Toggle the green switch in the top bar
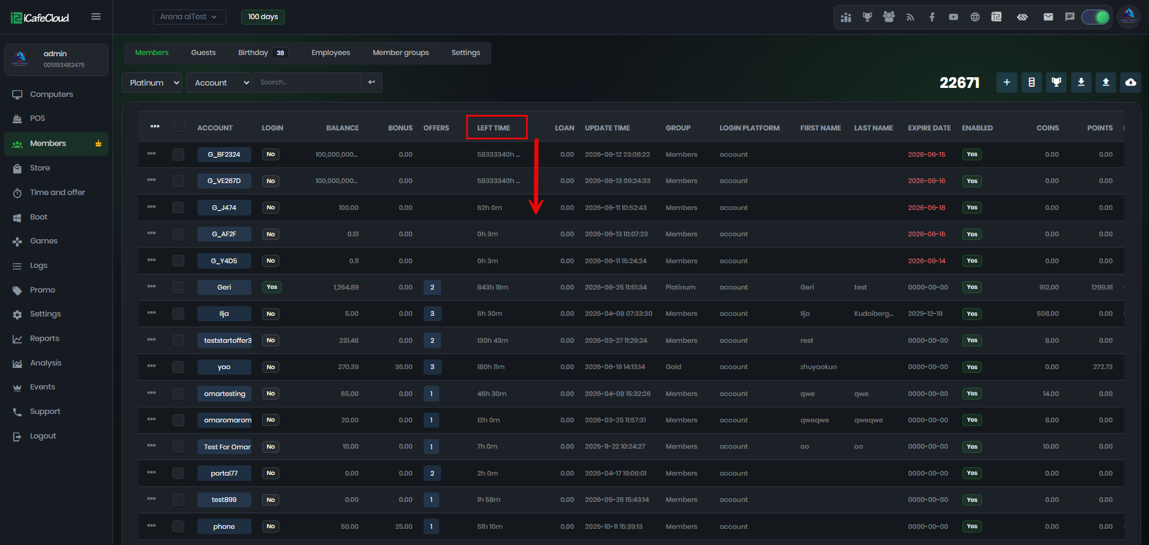1149x545 pixels. click(1096, 17)
